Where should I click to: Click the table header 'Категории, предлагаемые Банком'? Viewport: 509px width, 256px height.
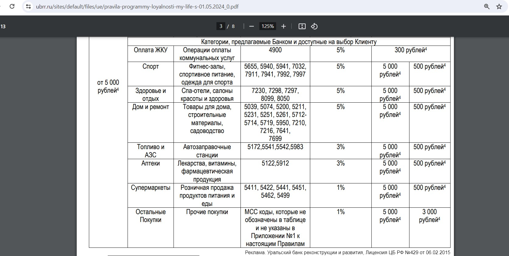click(x=289, y=42)
